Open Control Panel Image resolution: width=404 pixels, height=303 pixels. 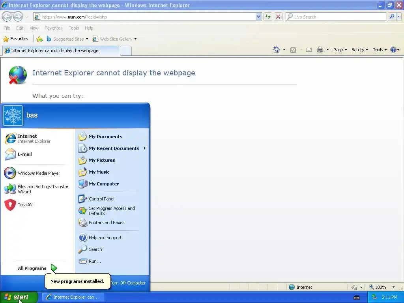point(112,199)
